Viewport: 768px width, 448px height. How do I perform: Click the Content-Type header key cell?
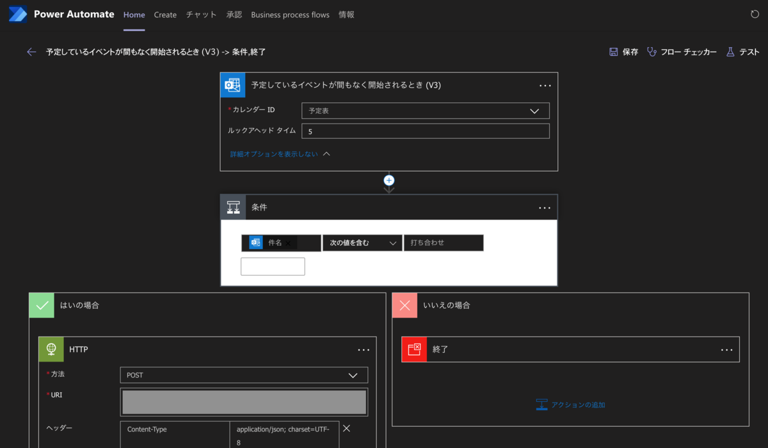(175, 435)
